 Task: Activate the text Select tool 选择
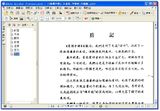14,19
